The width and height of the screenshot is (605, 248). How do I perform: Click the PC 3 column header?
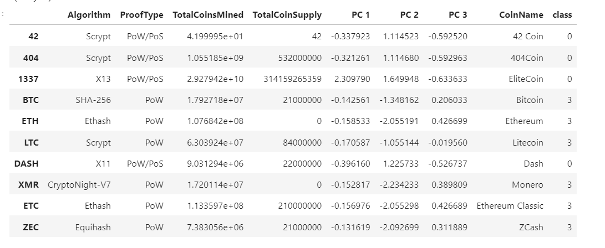457,15
